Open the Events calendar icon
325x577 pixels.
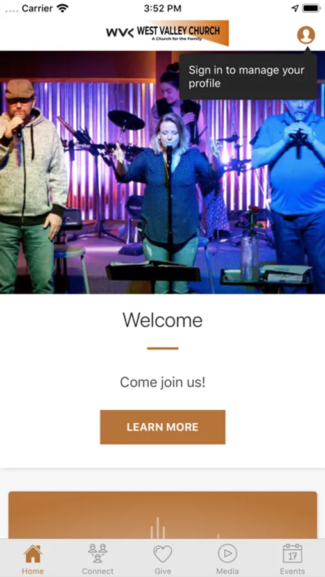point(292,553)
